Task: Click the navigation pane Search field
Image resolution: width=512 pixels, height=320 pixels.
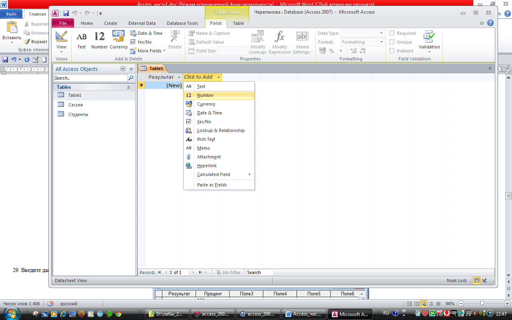Action: pyautogui.click(x=91, y=78)
